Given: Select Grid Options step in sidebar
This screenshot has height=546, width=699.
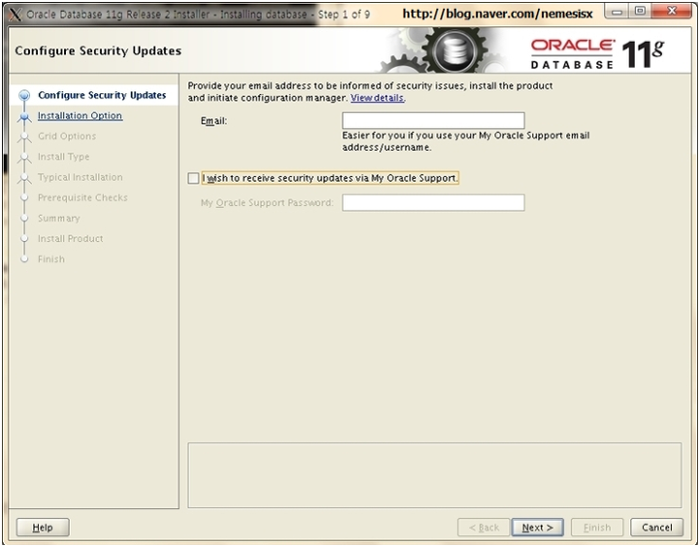Looking at the screenshot, I should click(67, 136).
